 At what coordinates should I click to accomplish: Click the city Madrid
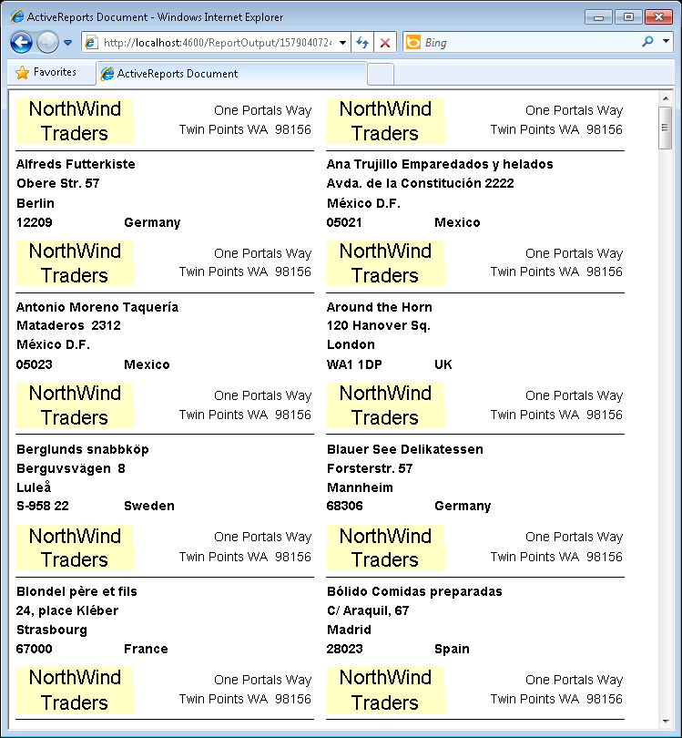click(349, 630)
